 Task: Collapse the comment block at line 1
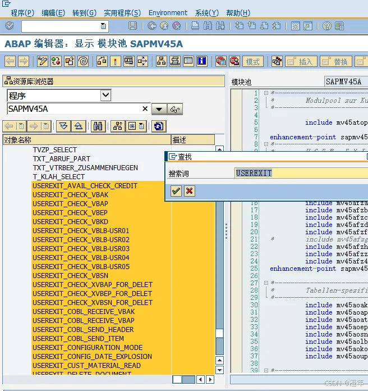pos(266,93)
